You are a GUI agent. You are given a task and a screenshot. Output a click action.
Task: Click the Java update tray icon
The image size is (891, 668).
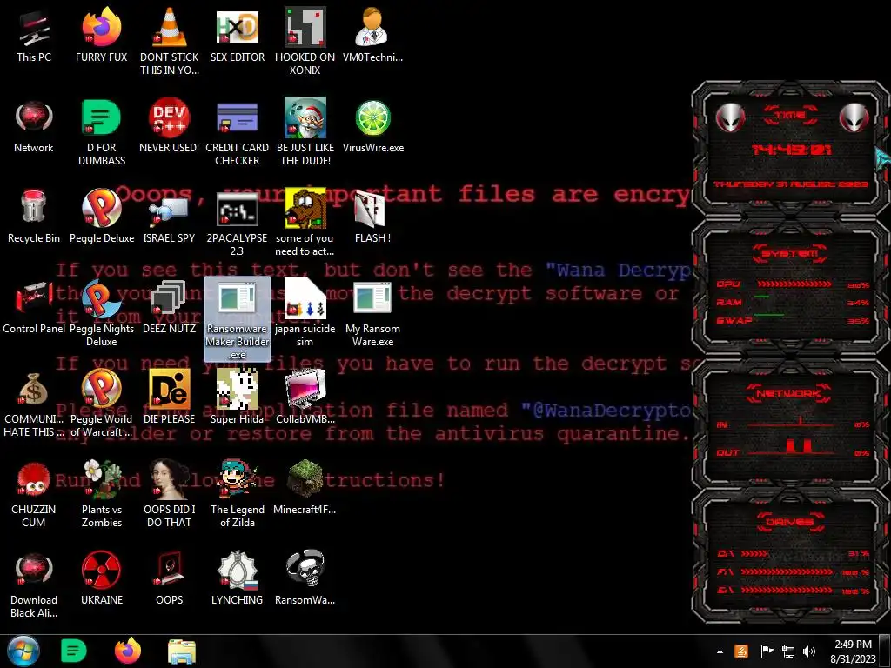pos(741,651)
